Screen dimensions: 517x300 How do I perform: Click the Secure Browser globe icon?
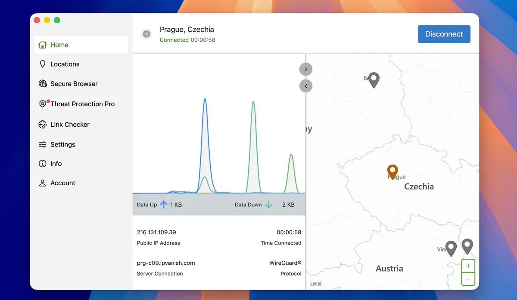(x=43, y=84)
